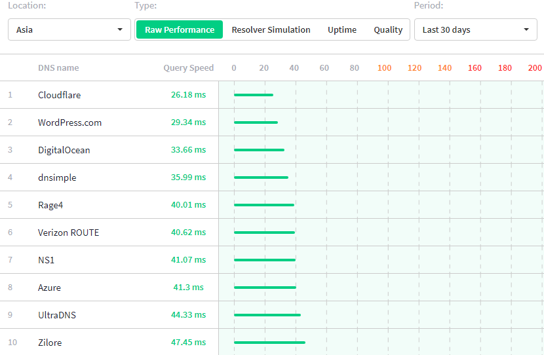This screenshot has width=544, height=355.
Task: Open the Rage4 DNS entry
Action: (50, 205)
